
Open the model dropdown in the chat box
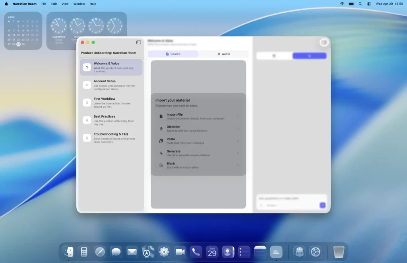click(x=272, y=205)
